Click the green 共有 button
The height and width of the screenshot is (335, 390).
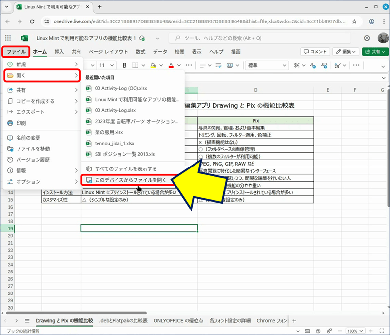375,52
